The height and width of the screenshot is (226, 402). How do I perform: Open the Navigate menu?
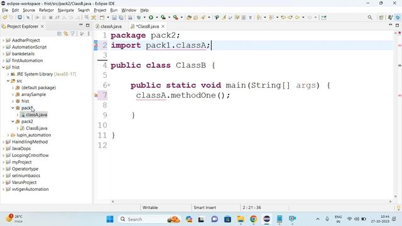[66, 10]
